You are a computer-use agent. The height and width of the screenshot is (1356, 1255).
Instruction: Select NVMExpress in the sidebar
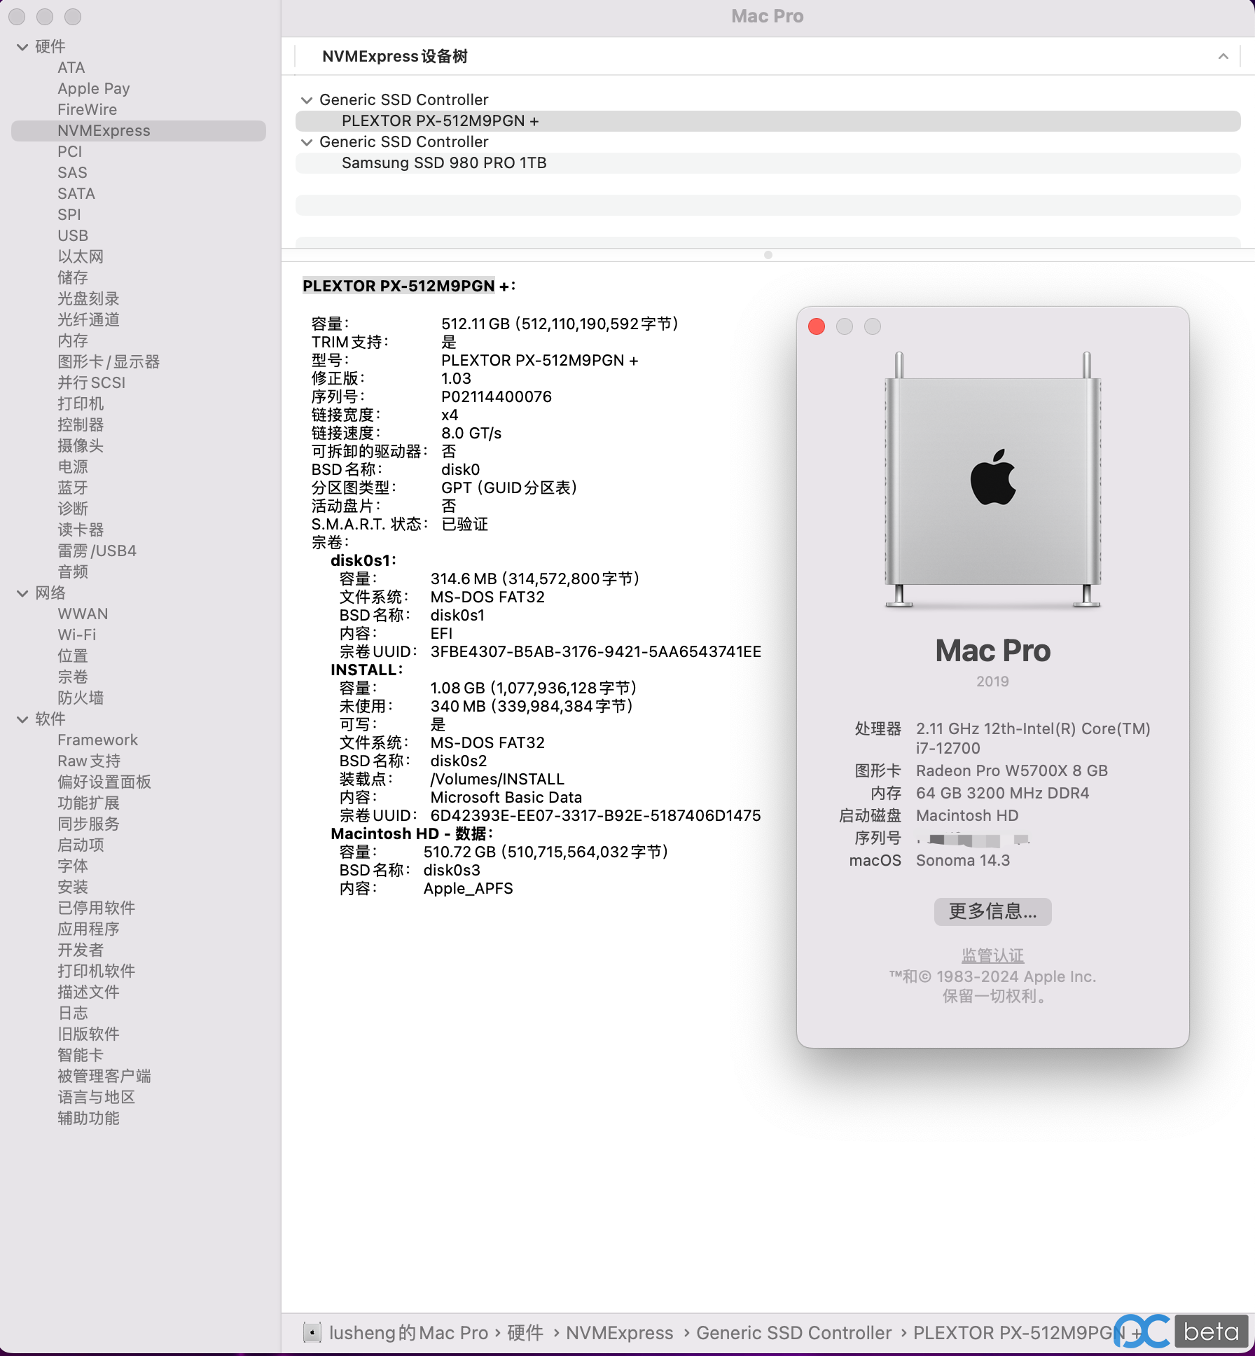(139, 131)
